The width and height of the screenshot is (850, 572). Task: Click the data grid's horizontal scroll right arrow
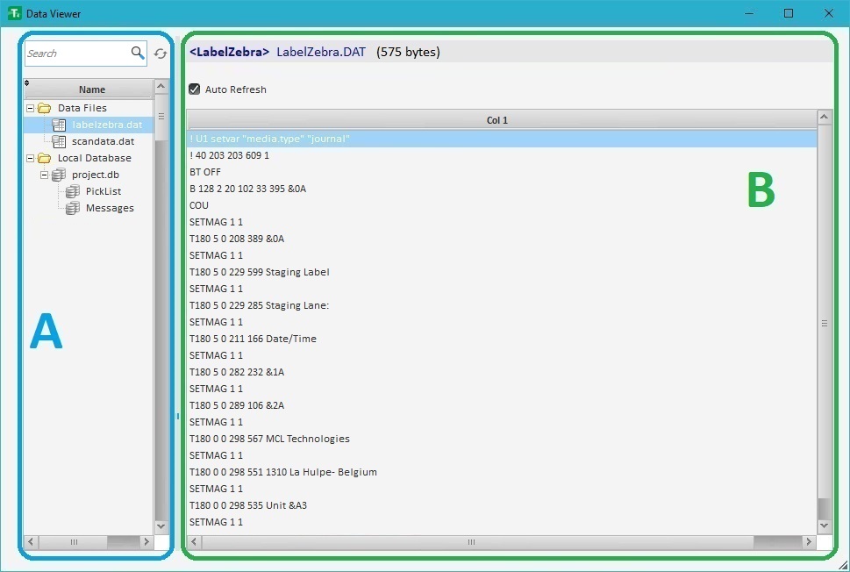tap(809, 542)
